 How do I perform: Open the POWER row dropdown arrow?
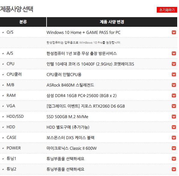[x=174, y=148]
